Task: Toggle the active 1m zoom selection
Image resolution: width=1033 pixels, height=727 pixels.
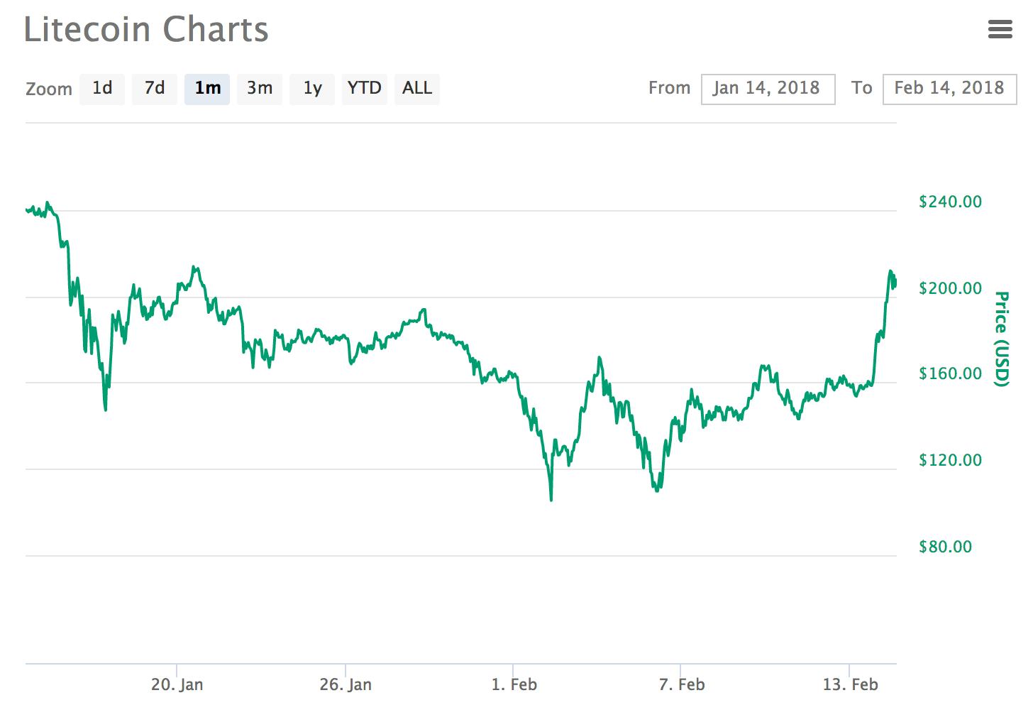Action: point(206,88)
